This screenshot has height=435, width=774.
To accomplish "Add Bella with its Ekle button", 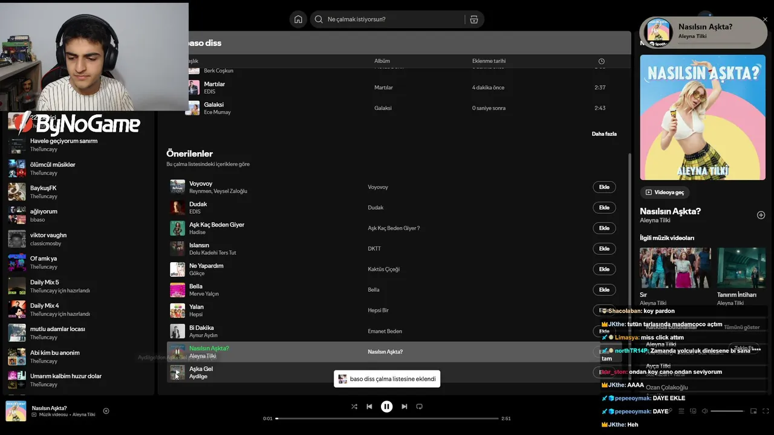I will click(x=604, y=290).
